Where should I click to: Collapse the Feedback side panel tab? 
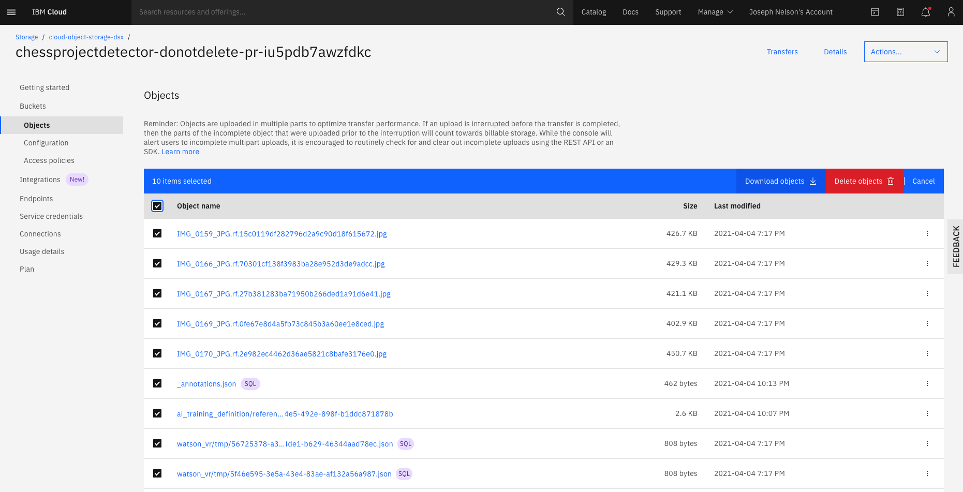tap(956, 247)
